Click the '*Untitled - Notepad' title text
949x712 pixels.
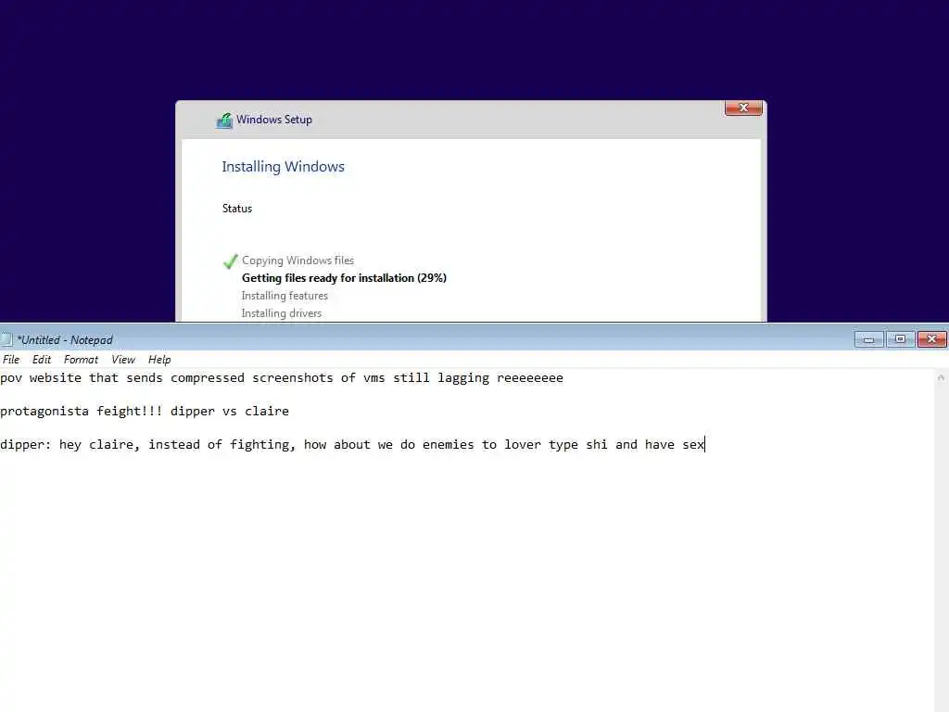tap(65, 340)
